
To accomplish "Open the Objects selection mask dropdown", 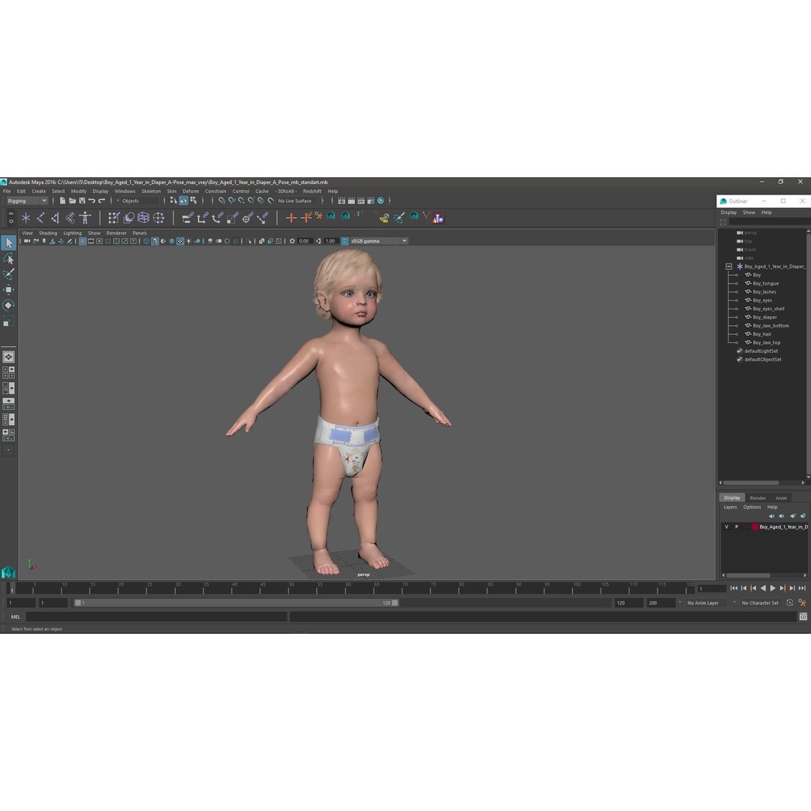I will [137, 200].
